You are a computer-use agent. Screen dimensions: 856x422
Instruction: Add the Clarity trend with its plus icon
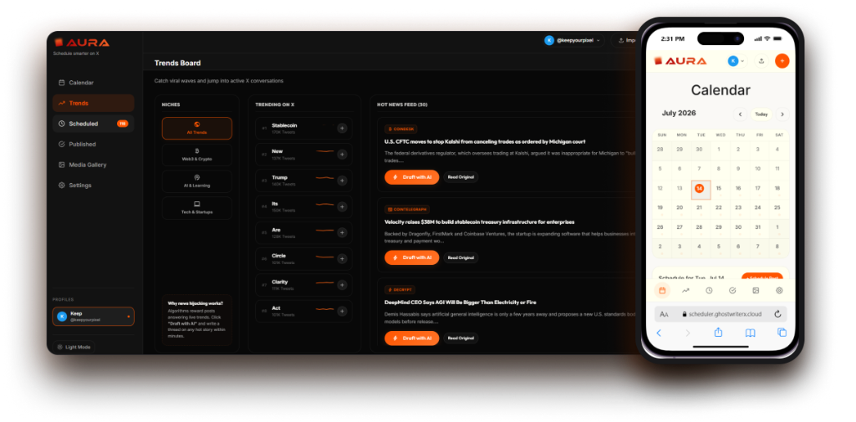click(x=342, y=285)
